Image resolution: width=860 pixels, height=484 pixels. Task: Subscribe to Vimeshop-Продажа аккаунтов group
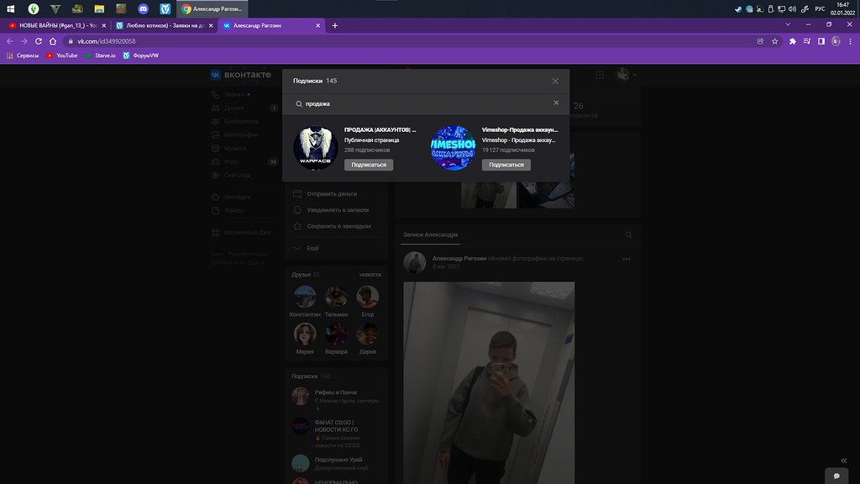pyautogui.click(x=506, y=165)
